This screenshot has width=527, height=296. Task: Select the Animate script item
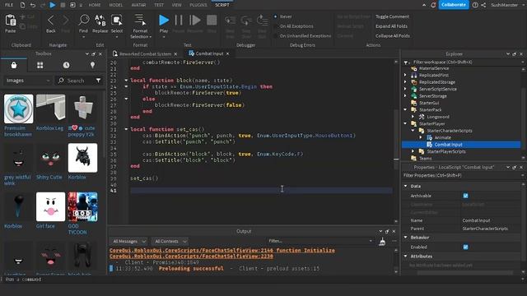442,137
